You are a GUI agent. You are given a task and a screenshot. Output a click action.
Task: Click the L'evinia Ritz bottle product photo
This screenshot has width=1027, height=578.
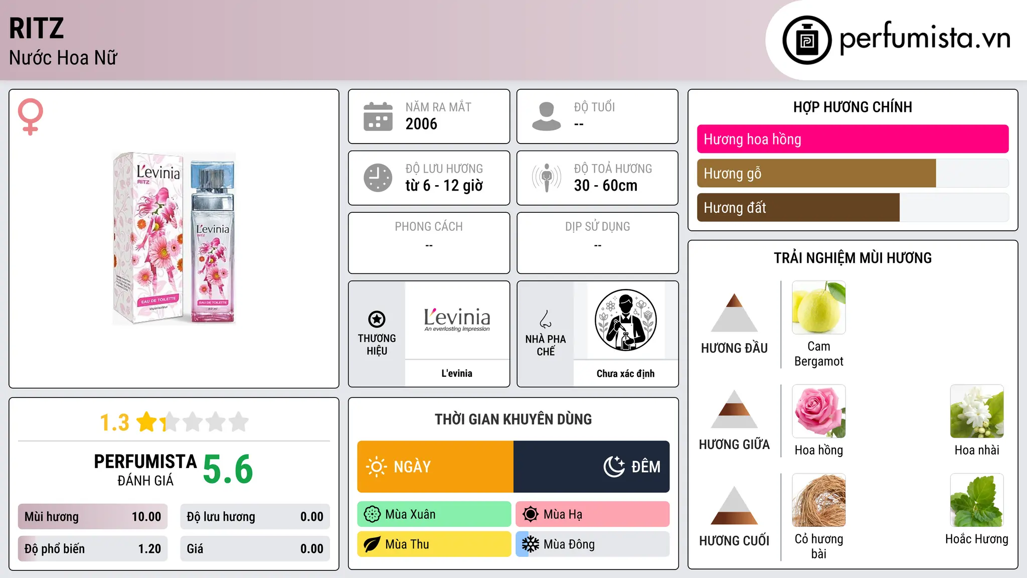pyautogui.click(x=174, y=238)
